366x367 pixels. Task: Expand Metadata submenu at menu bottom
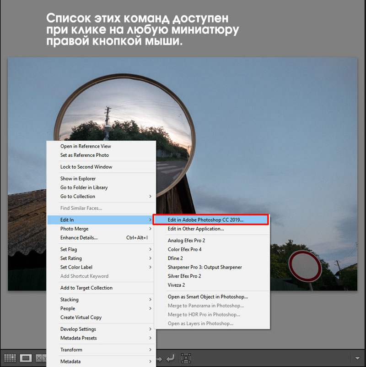click(x=102, y=361)
